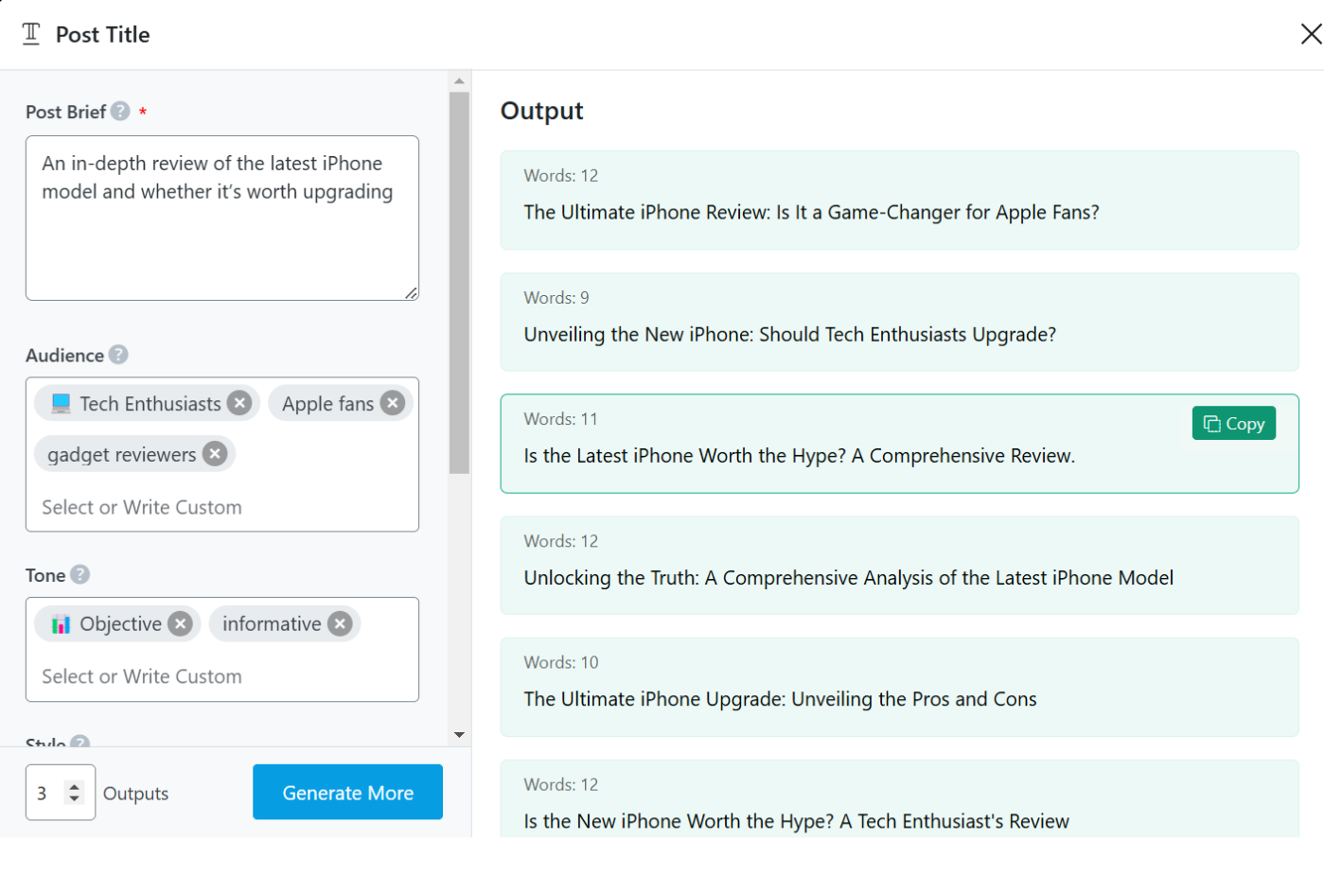Select the 'Game-Changer for Apple Fans' title
The height and width of the screenshot is (875, 1324).
pos(899,200)
